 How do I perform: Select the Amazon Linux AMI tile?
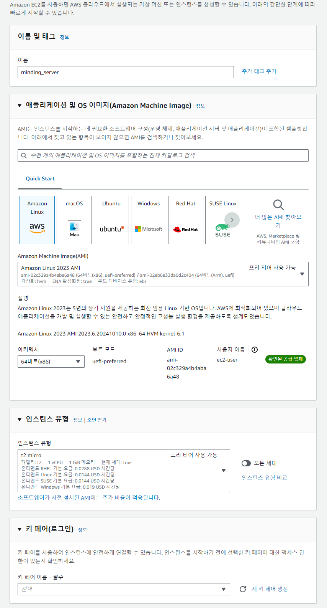tap(37, 220)
